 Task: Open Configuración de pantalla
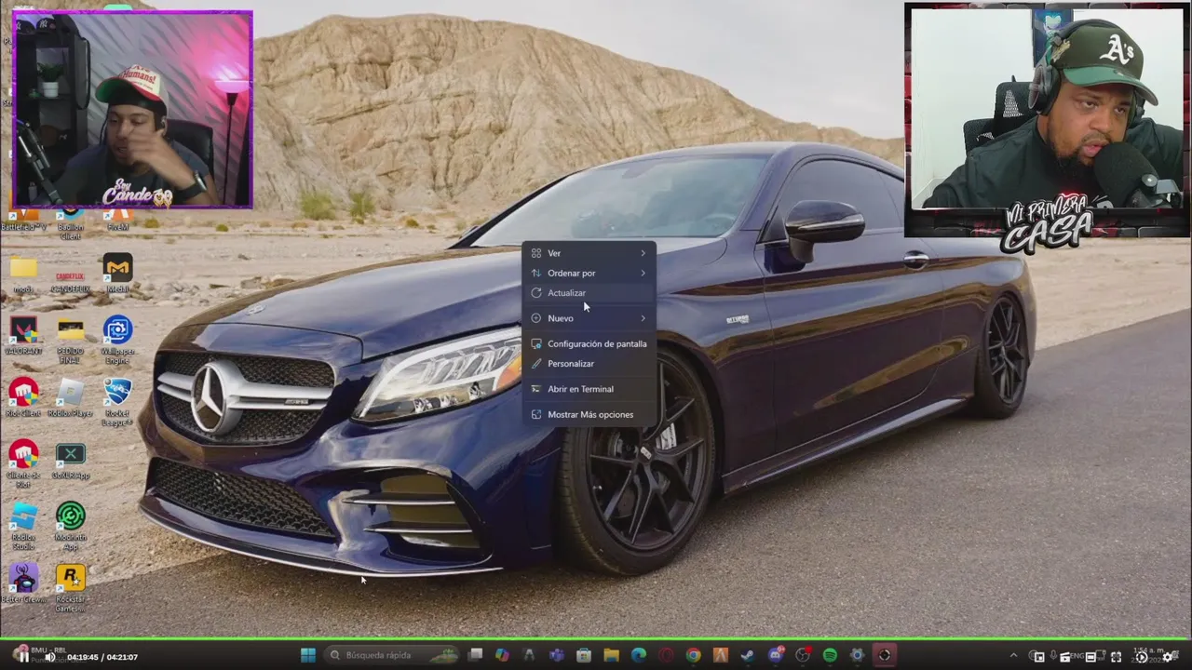[x=589, y=343]
